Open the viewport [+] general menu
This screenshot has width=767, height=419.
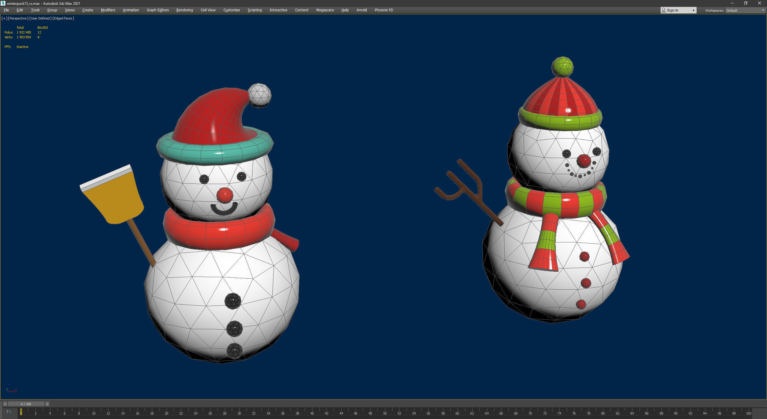pyautogui.click(x=4, y=18)
